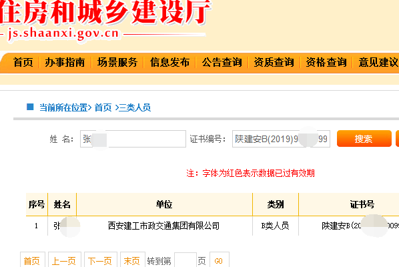
Task: Open the 意见建议 menu item
Action: [378, 62]
